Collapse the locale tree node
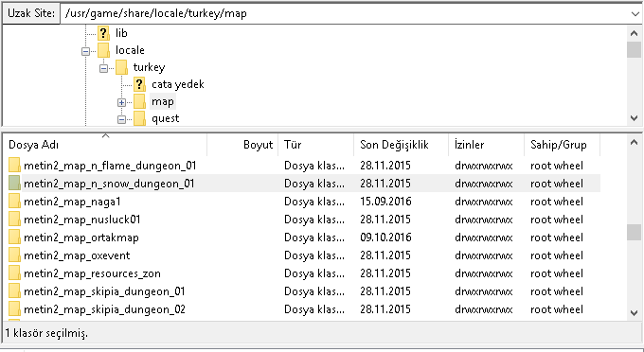644x352 pixels. coord(85,51)
